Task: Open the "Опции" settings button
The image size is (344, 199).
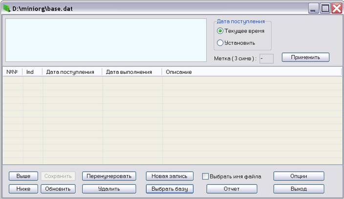Action: 299,176
